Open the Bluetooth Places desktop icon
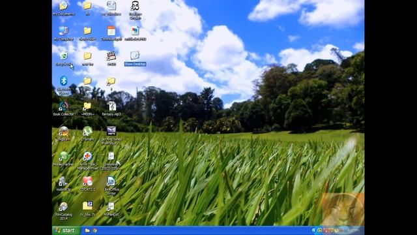This screenshot has width=417, height=235. pyautogui.click(x=64, y=81)
